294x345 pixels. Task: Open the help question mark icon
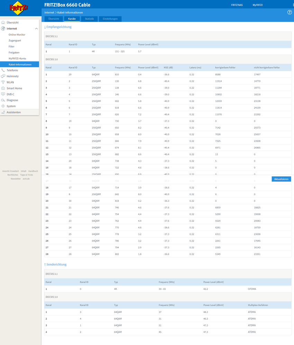point(290,12)
